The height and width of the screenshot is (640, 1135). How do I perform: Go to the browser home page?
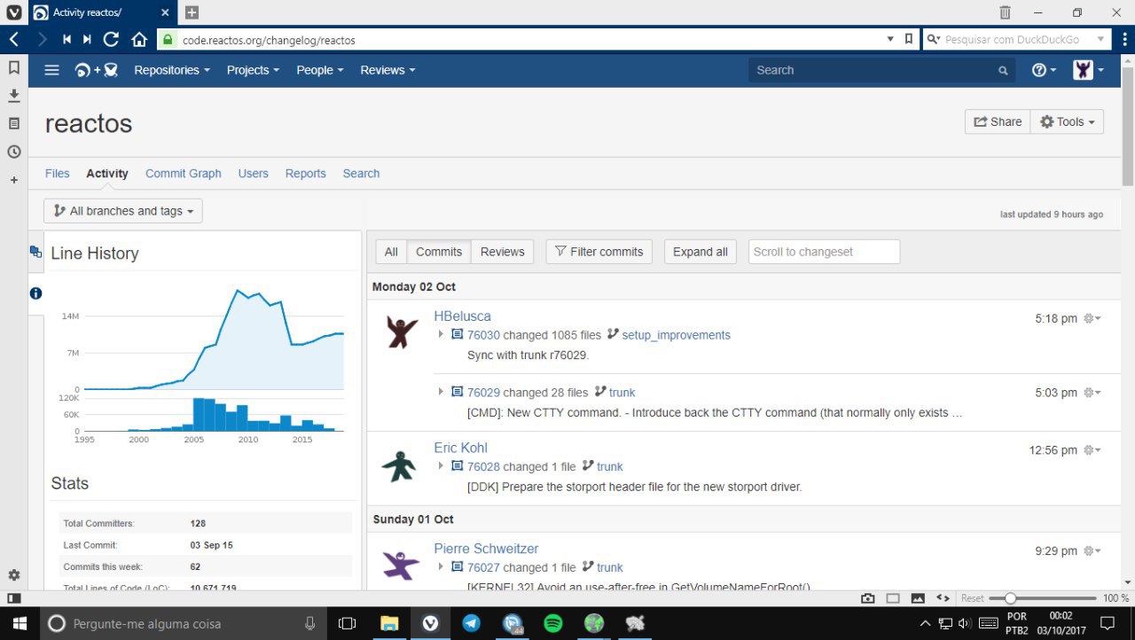pyautogui.click(x=139, y=39)
